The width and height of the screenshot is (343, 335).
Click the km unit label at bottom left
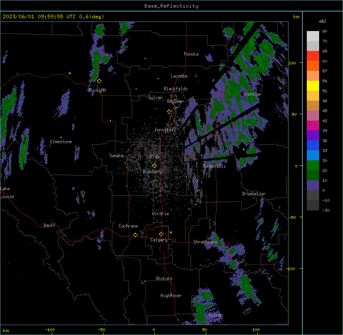[x=6, y=330]
